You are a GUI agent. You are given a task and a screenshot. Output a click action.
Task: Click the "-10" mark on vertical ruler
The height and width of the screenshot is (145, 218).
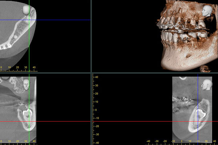pos(97,118)
